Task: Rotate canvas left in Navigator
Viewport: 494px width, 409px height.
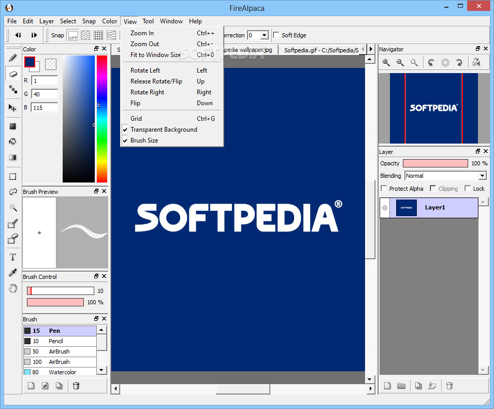Action: coord(431,63)
